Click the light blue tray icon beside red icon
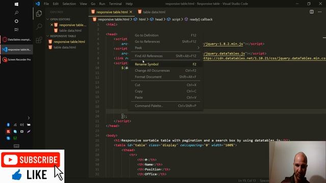This screenshot has width=326, height=183. click(x=15, y=132)
